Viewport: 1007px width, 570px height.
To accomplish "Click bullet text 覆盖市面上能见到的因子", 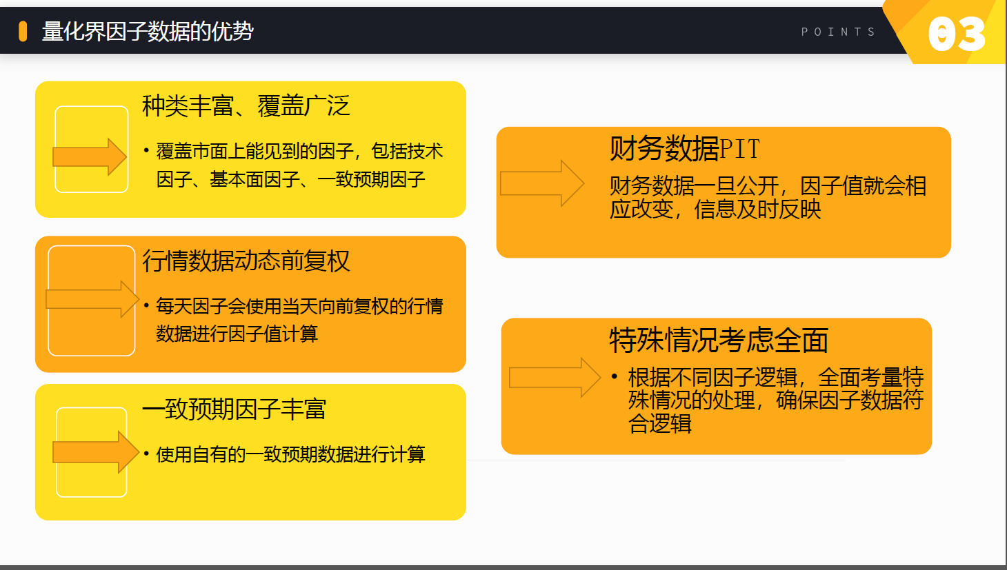I will click(255, 151).
